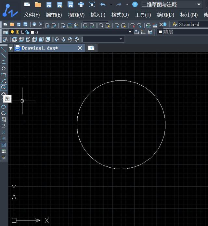Image resolution: width=208 pixels, height=226 pixels.
Task: Click the white X in layer tools toolbar
Action: click(x=161, y=24)
